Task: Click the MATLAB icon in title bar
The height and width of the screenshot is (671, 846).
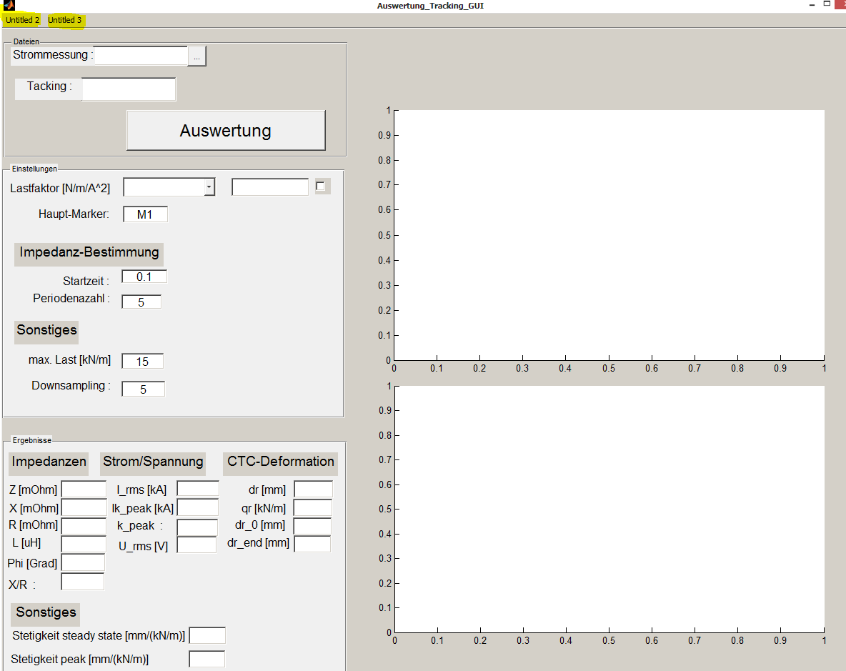Action: [9, 6]
